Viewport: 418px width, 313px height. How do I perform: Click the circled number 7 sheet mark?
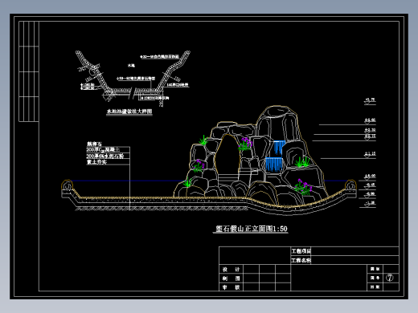click(x=390, y=278)
